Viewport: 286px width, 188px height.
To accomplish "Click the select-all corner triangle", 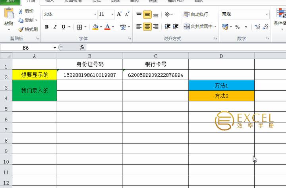I will click(6, 56).
